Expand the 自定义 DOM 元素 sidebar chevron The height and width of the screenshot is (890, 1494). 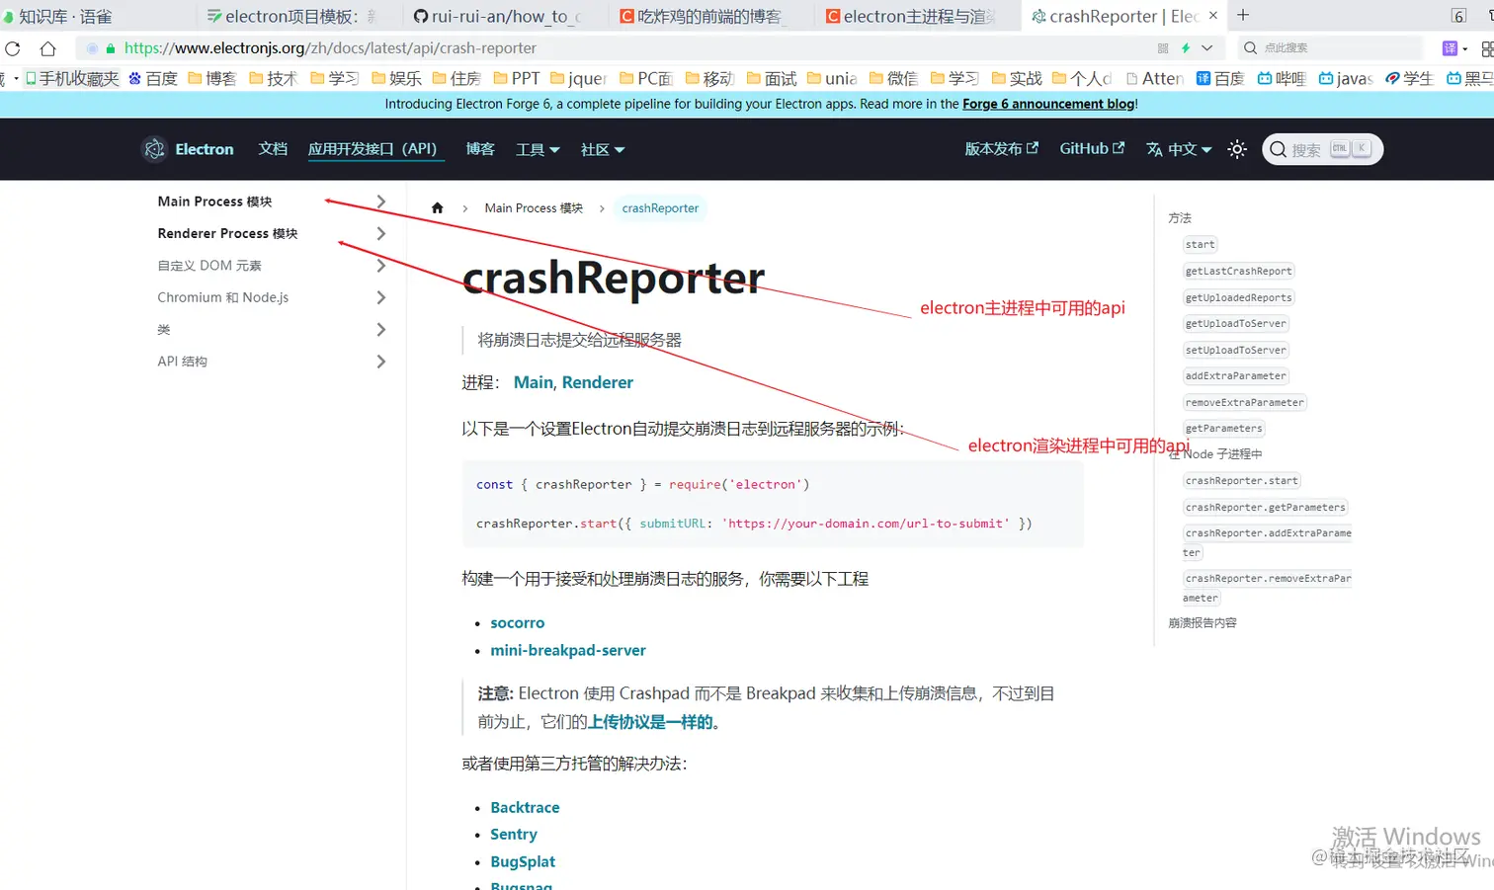point(381,266)
